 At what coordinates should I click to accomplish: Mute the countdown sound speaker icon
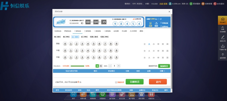pyautogui.click(x=82, y=23)
